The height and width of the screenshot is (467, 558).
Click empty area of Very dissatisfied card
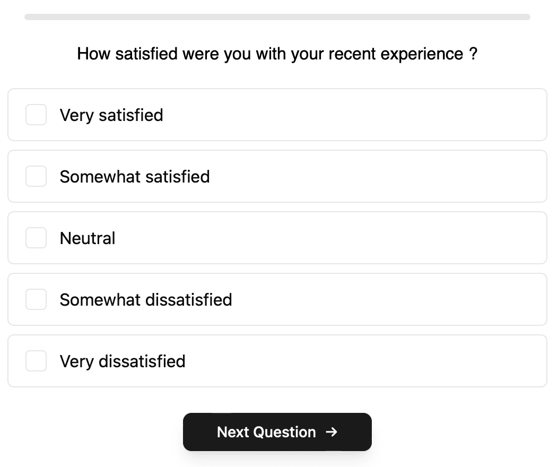367,361
